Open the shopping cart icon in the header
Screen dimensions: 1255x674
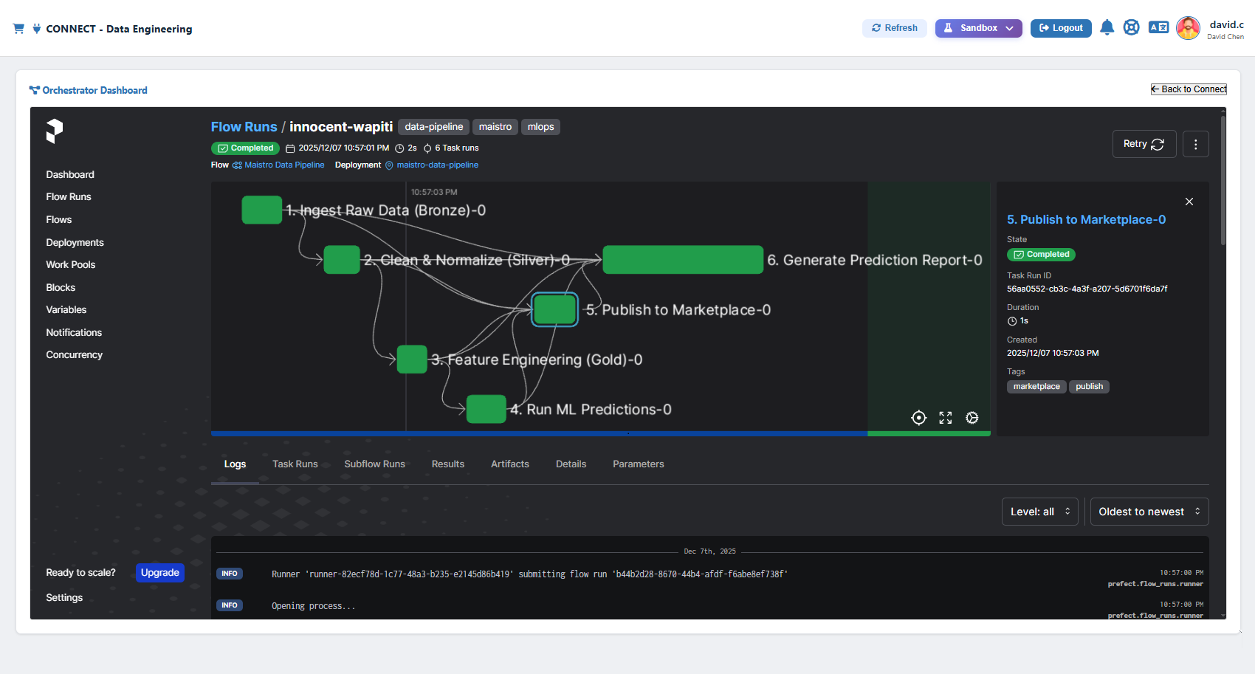[x=18, y=27]
